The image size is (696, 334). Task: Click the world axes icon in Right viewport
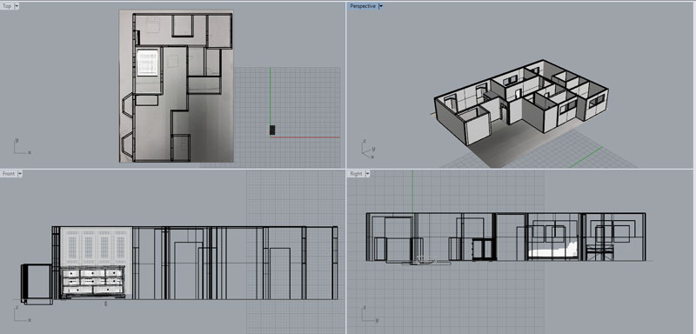coord(369,313)
